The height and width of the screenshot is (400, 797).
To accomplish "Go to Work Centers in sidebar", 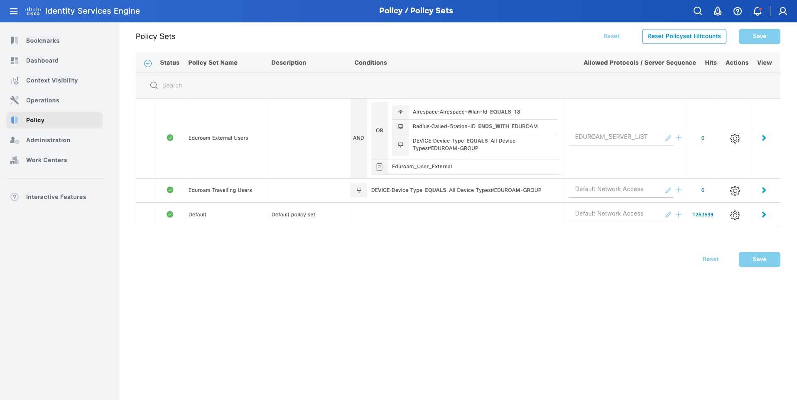I will (x=46, y=160).
